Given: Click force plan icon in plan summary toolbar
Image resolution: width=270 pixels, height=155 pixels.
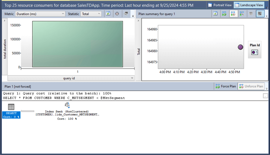Looking at the screenshot, I should [224, 14].
